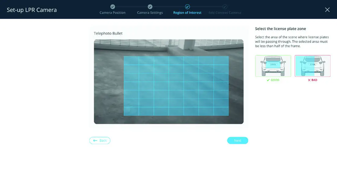Select the GOOD license plate zone example
The image size is (337, 189).
[273, 66]
